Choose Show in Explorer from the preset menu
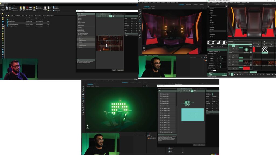Image resolution: width=276 pixels, height=155 pixels. pos(81,23)
